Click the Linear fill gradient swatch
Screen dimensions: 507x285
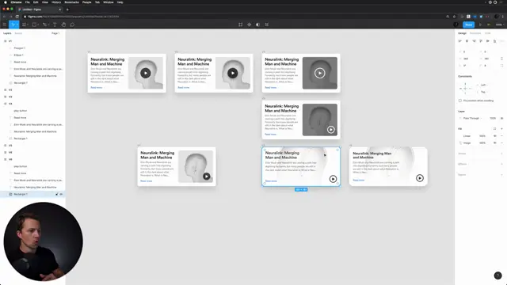pos(460,136)
